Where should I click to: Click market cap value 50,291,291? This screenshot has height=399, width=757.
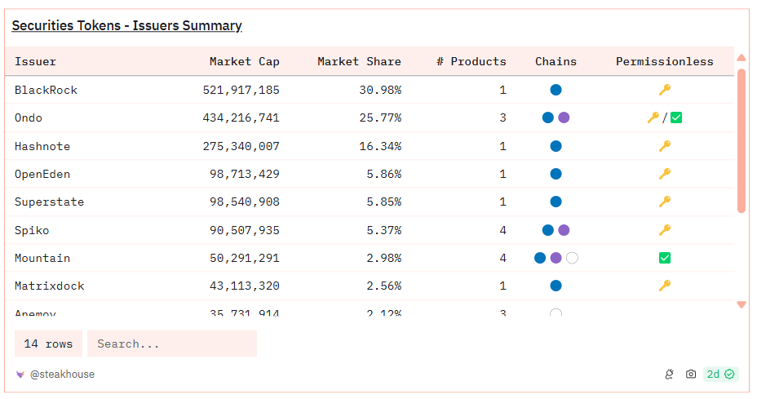tap(244, 258)
